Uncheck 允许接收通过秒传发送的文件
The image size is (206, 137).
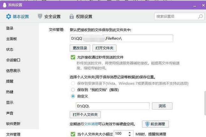click(x=73, y=57)
